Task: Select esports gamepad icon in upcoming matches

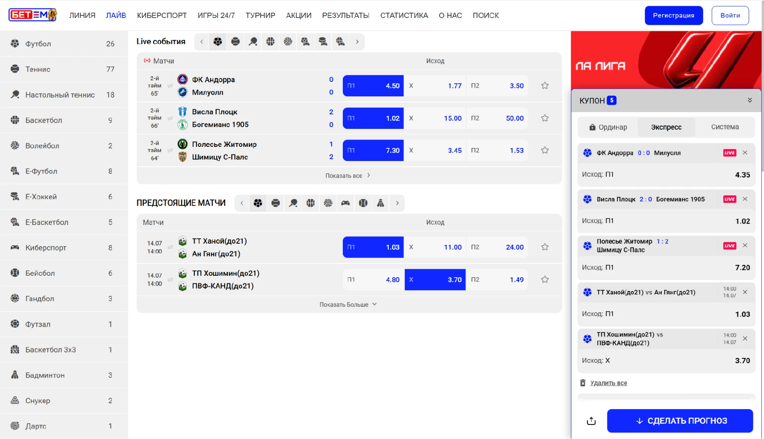Action: (x=346, y=203)
